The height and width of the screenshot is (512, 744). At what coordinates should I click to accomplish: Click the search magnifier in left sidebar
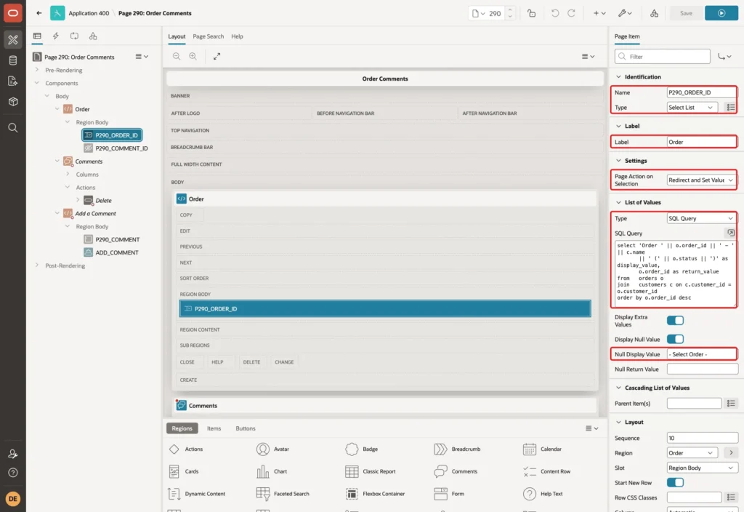(13, 128)
